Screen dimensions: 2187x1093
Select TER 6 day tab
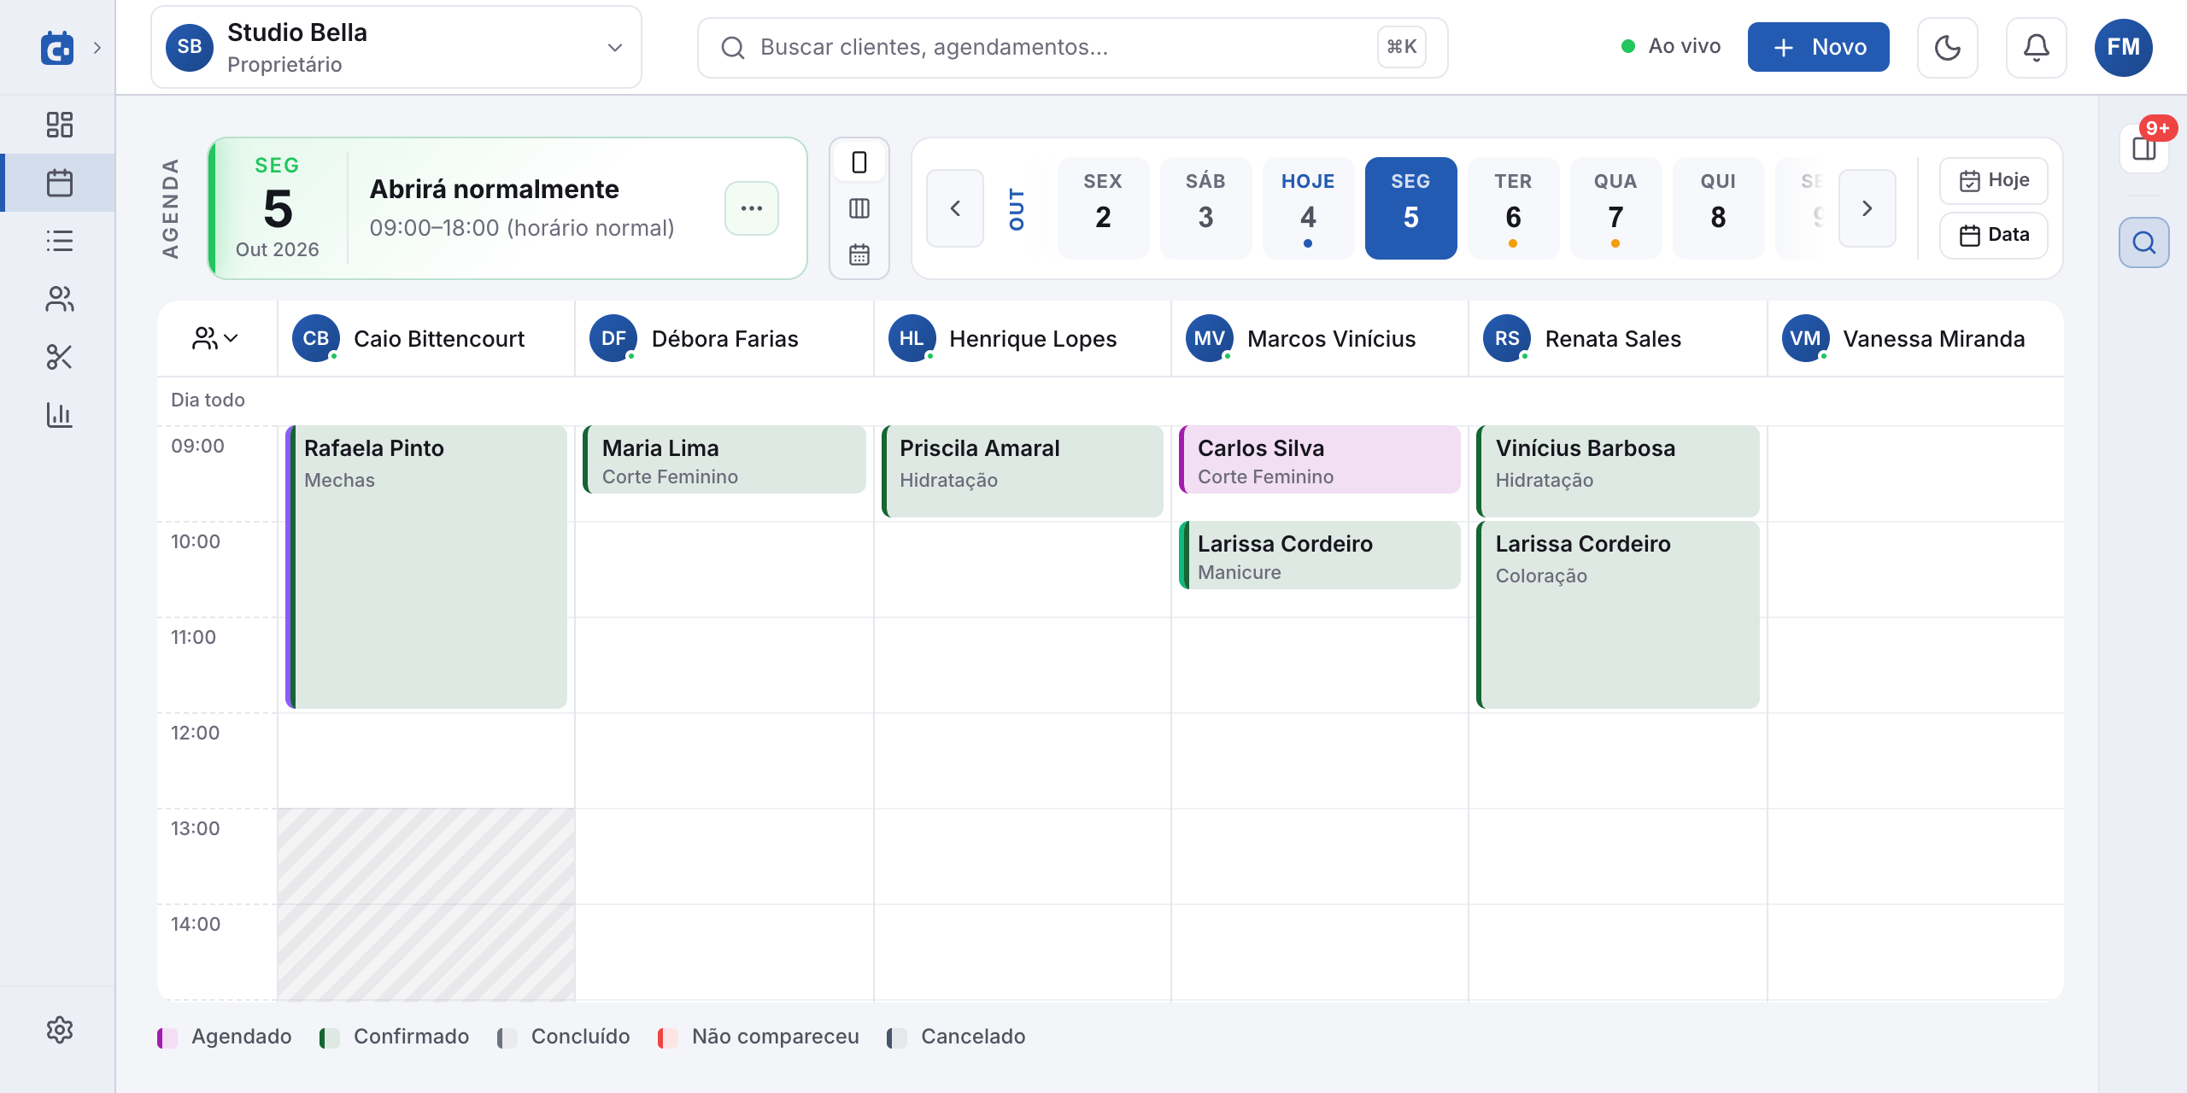1513,208
